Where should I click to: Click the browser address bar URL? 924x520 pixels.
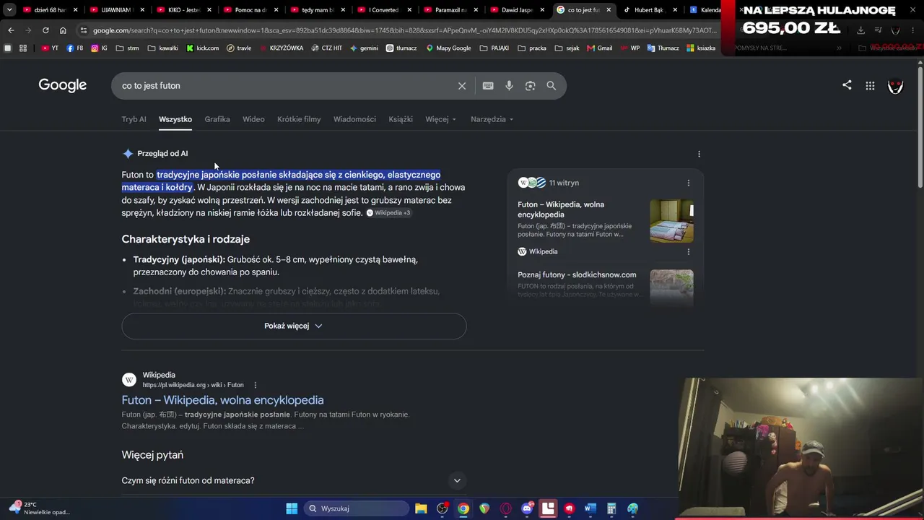[x=404, y=30]
